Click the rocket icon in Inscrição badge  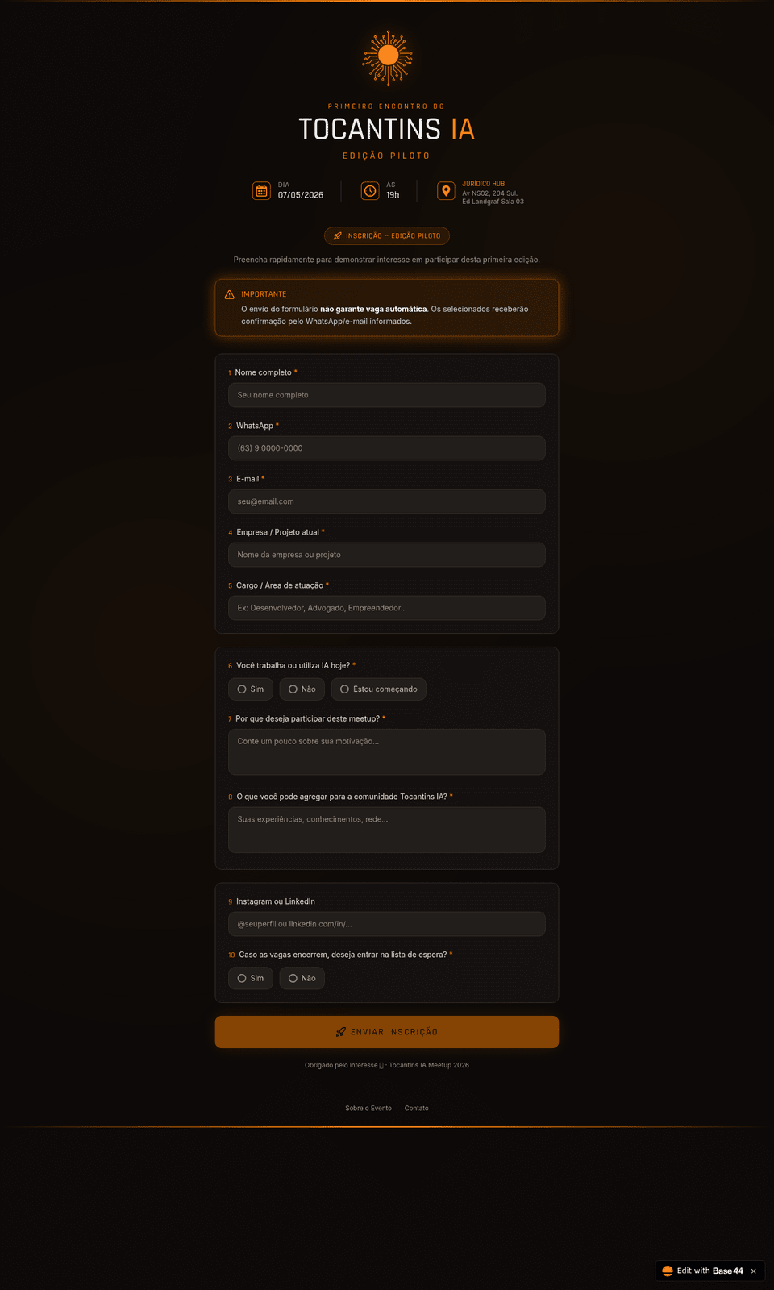point(338,236)
